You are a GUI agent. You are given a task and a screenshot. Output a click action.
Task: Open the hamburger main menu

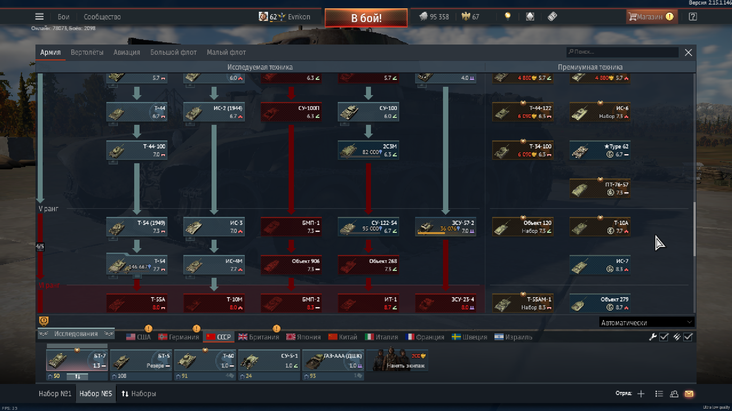[x=39, y=17]
